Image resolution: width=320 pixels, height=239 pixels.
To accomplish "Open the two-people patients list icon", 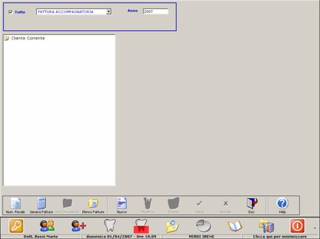I will coord(47,226).
